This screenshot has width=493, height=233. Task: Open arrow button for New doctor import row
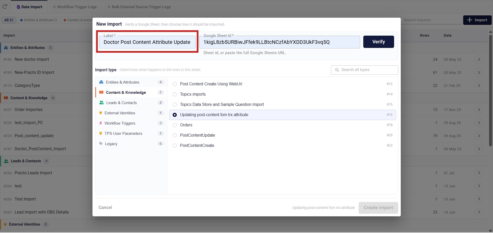coord(479,59)
